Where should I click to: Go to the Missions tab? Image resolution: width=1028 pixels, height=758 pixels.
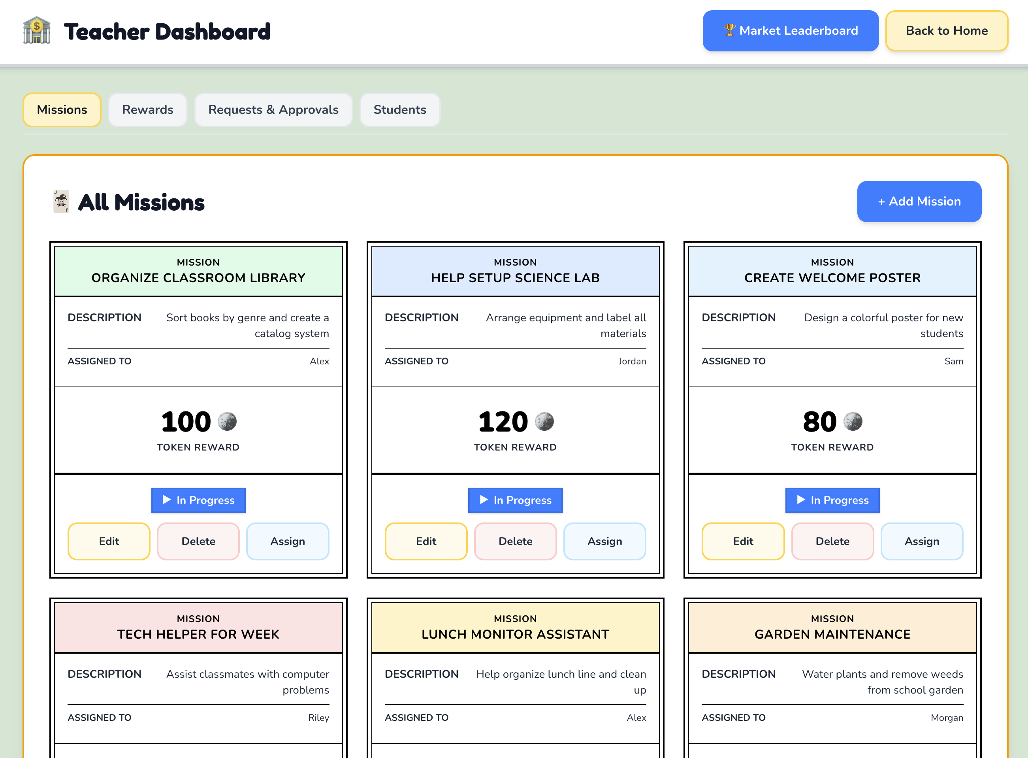[62, 109]
